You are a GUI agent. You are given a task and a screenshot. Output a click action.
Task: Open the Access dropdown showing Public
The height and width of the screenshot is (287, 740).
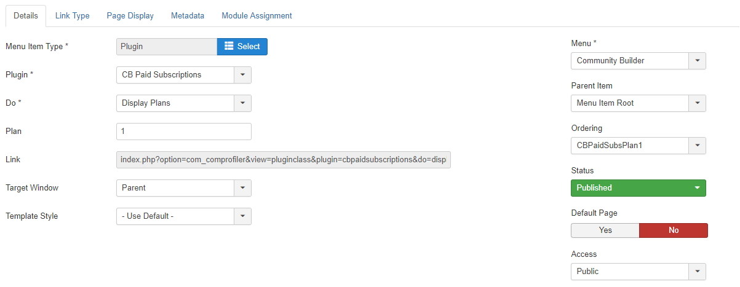click(639, 272)
